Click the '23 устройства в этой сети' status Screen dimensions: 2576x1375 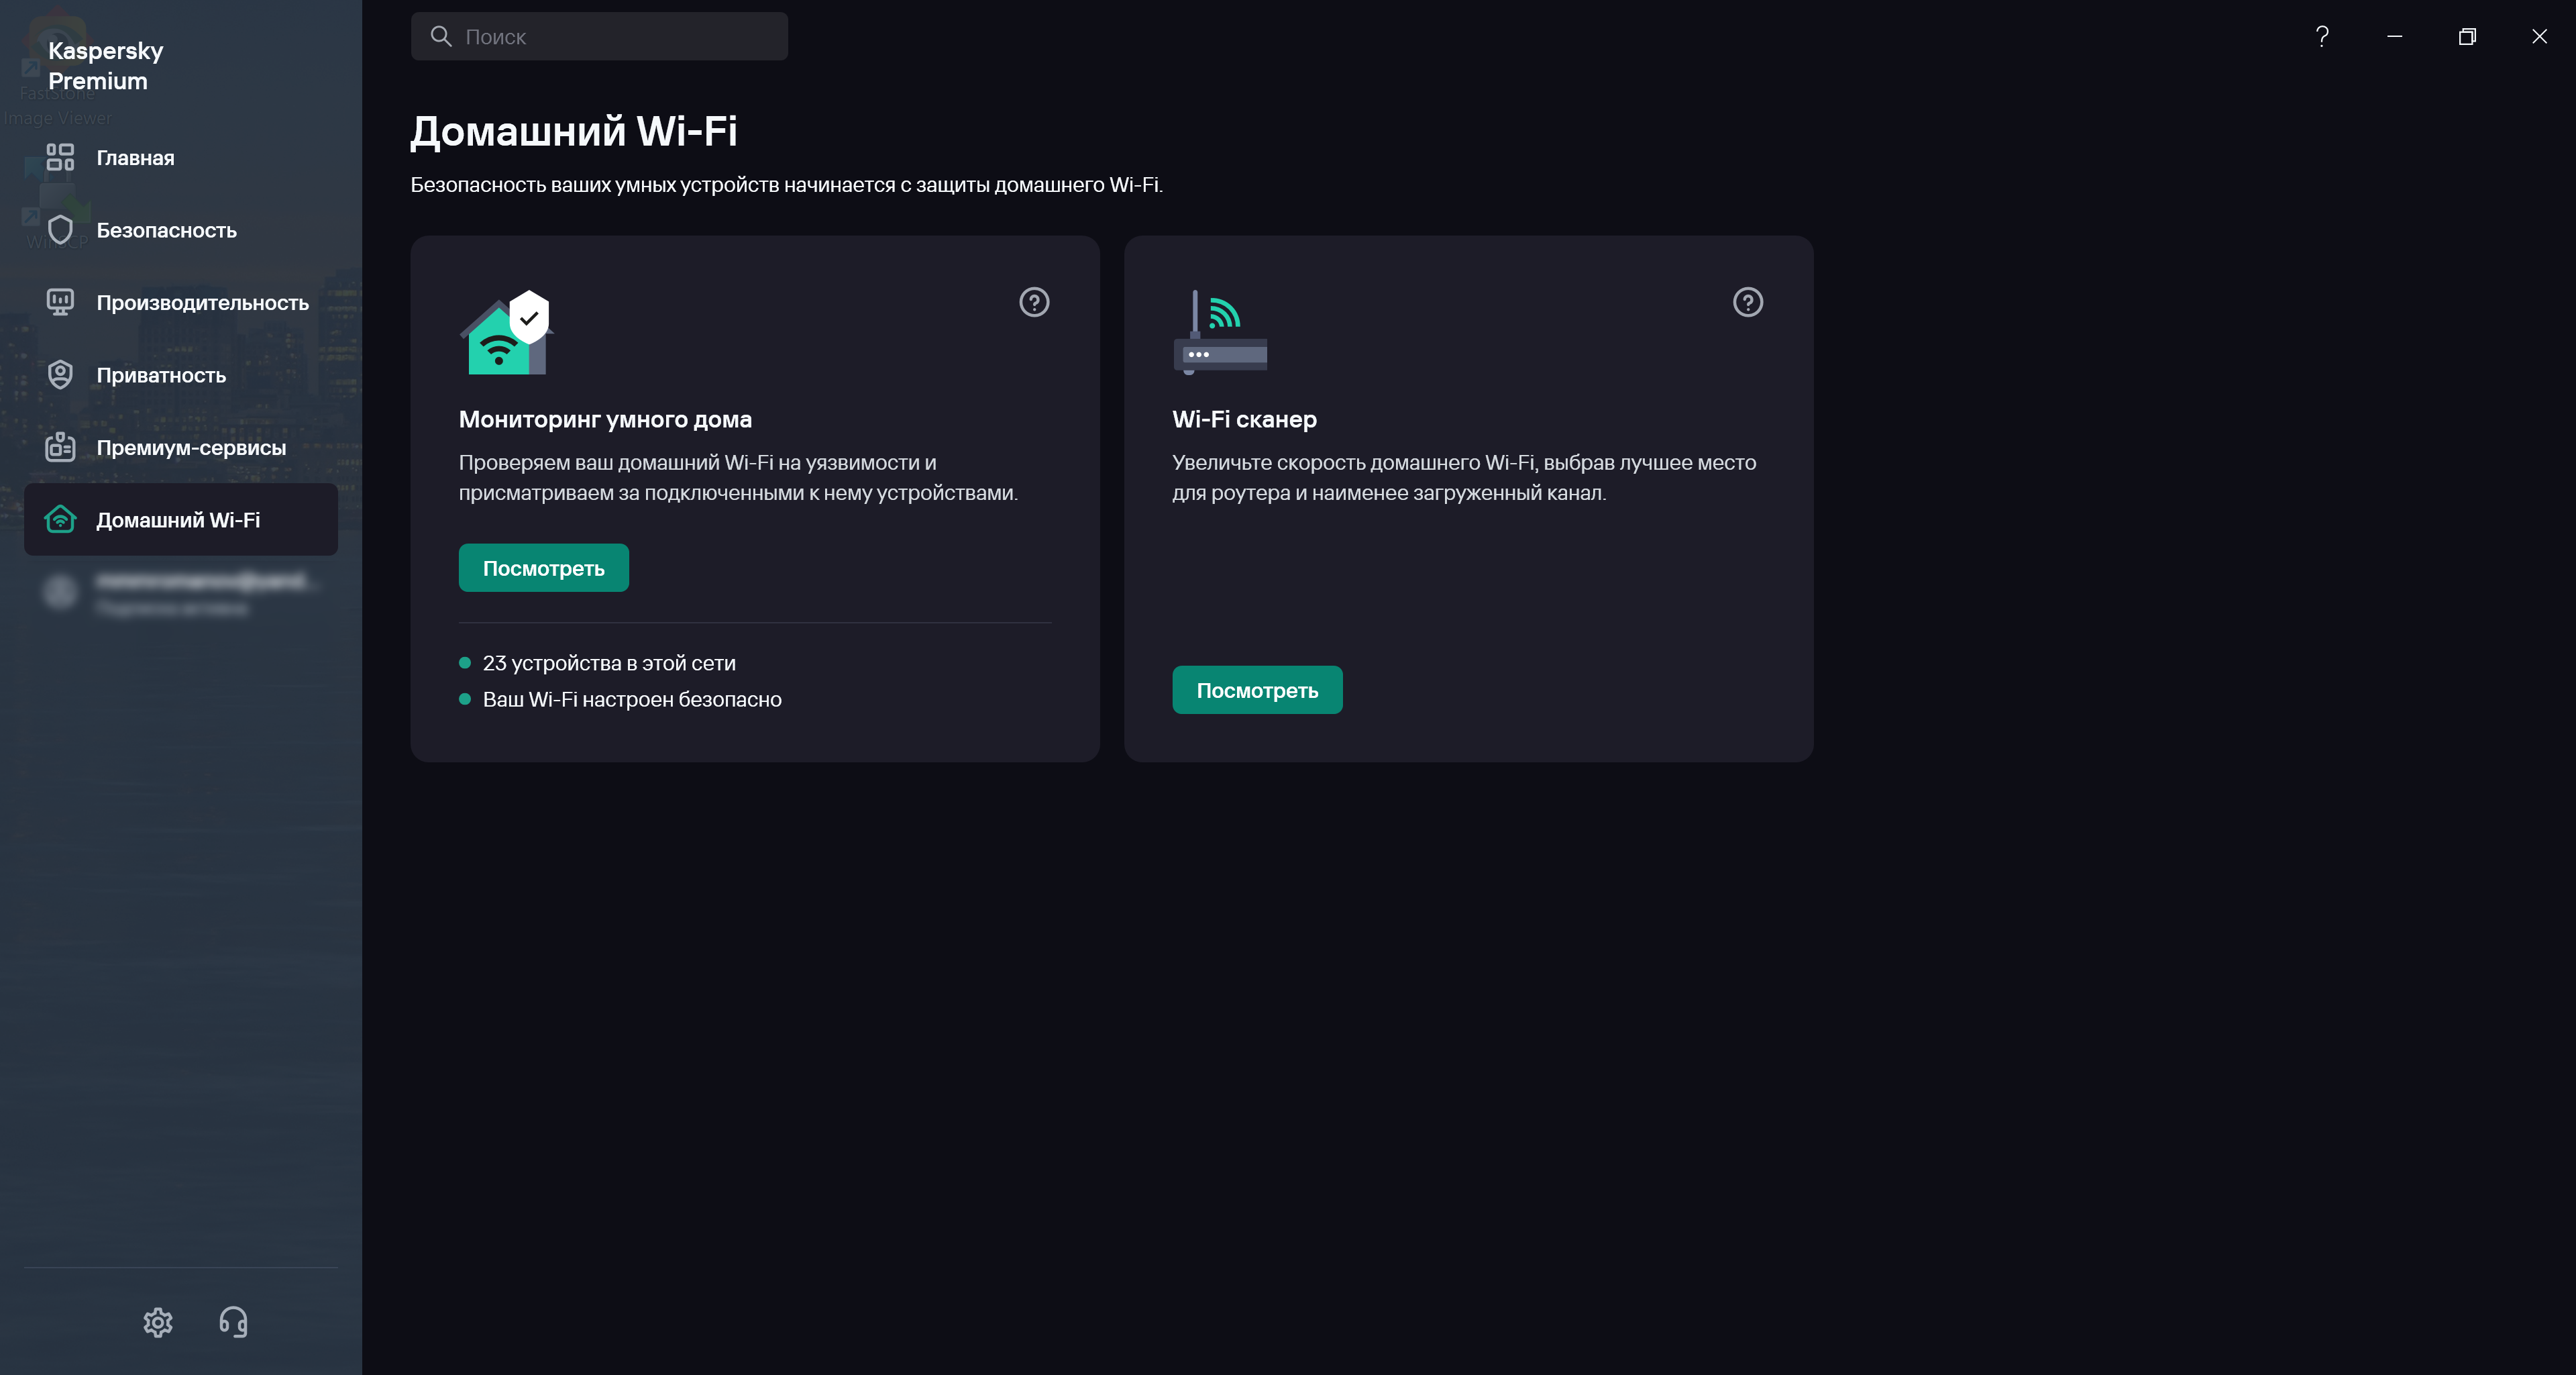[608, 663]
